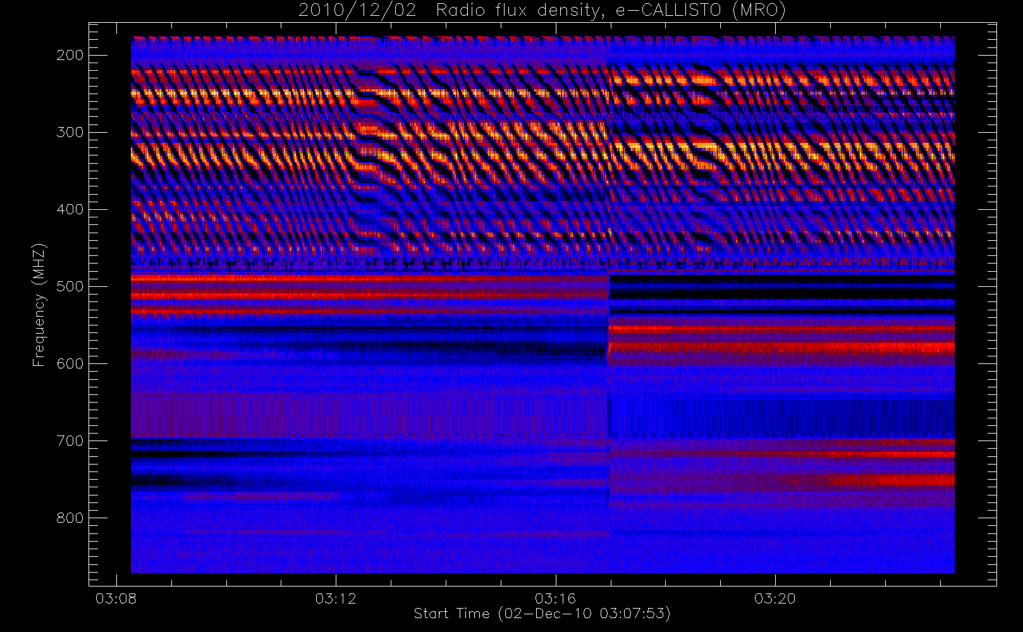Click the 200 frequency tick label
This screenshot has height=632, width=1023.
[x=70, y=55]
